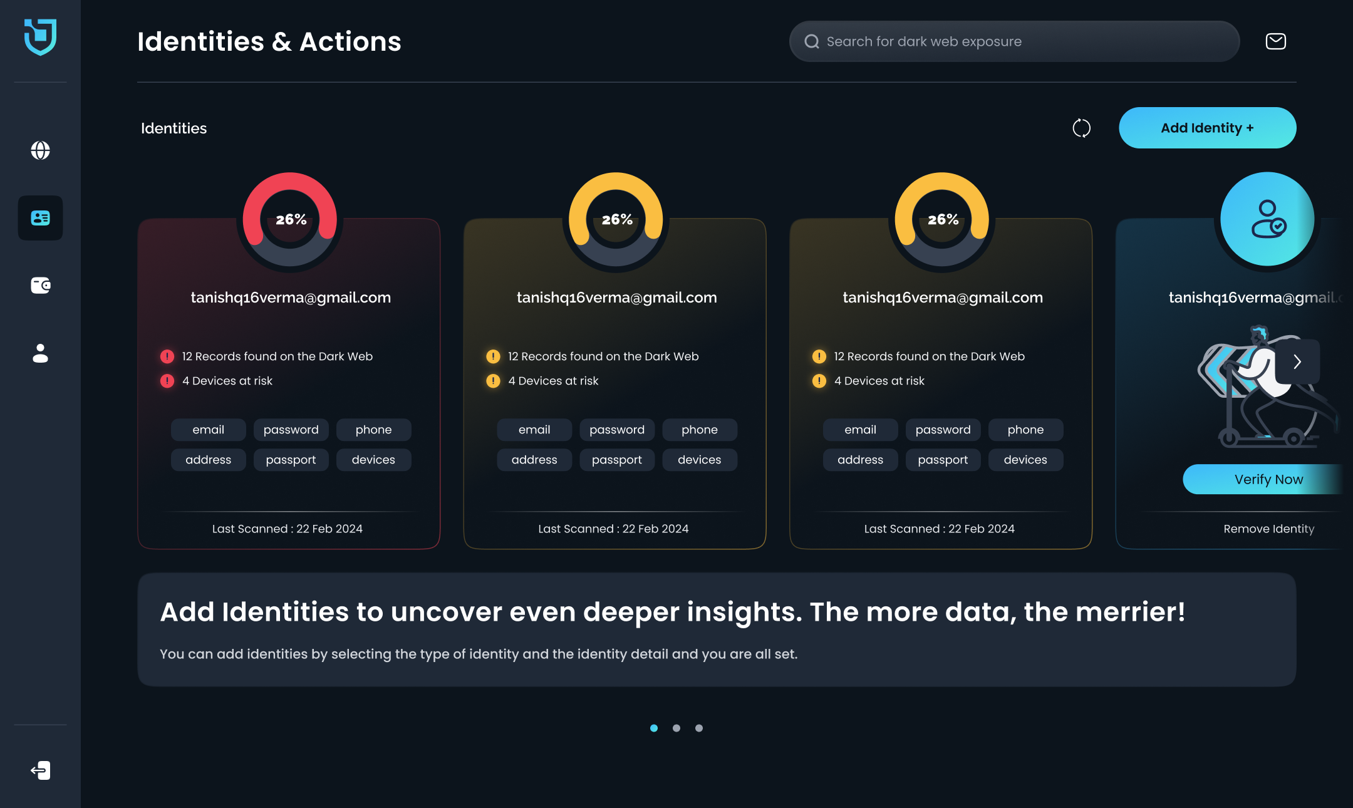Click third card's 4 Devices warning icon

(x=819, y=381)
